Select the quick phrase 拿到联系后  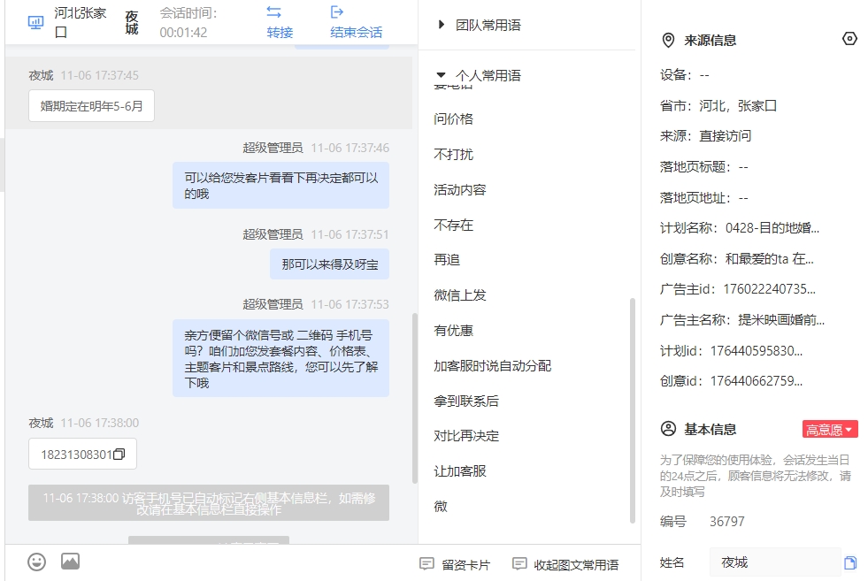[466, 401]
